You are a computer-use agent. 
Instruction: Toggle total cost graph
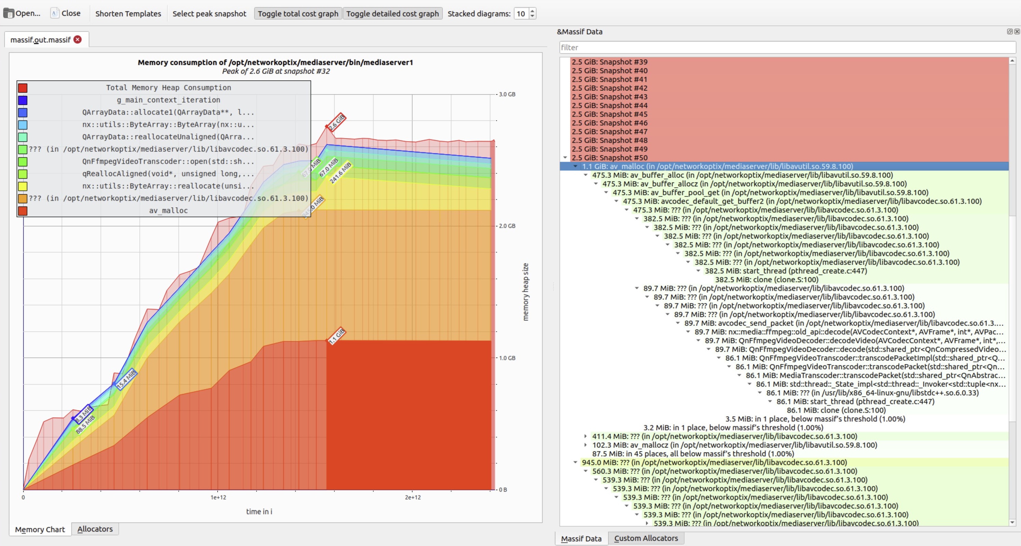tap(298, 13)
